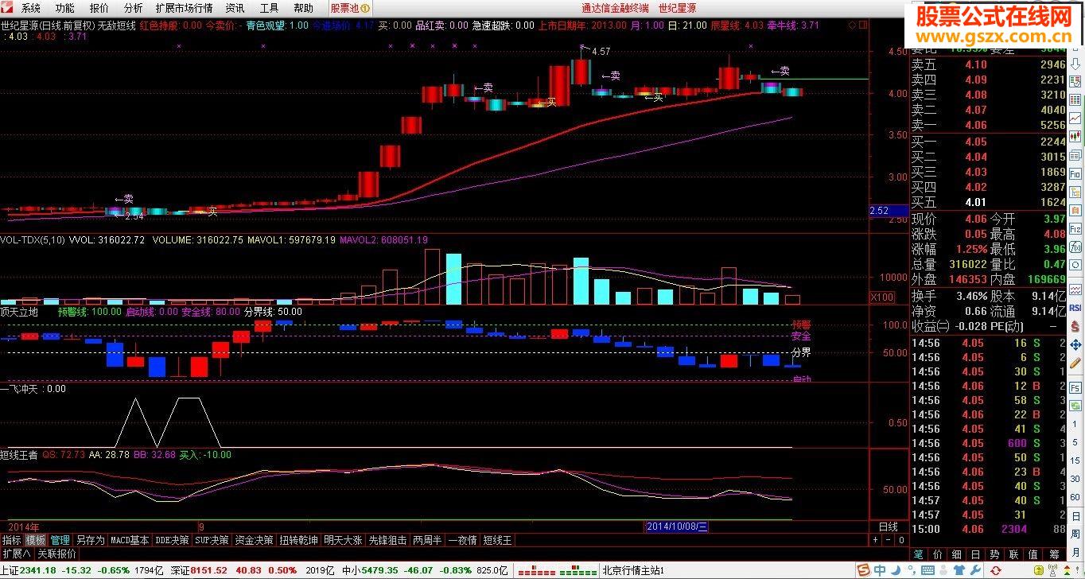Click the 股票池 button in menu bar
1085x579 pixels.
click(350, 8)
